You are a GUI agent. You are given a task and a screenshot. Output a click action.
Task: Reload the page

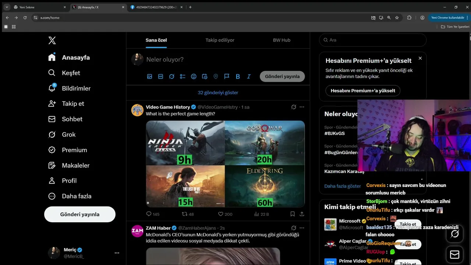pos(25,18)
